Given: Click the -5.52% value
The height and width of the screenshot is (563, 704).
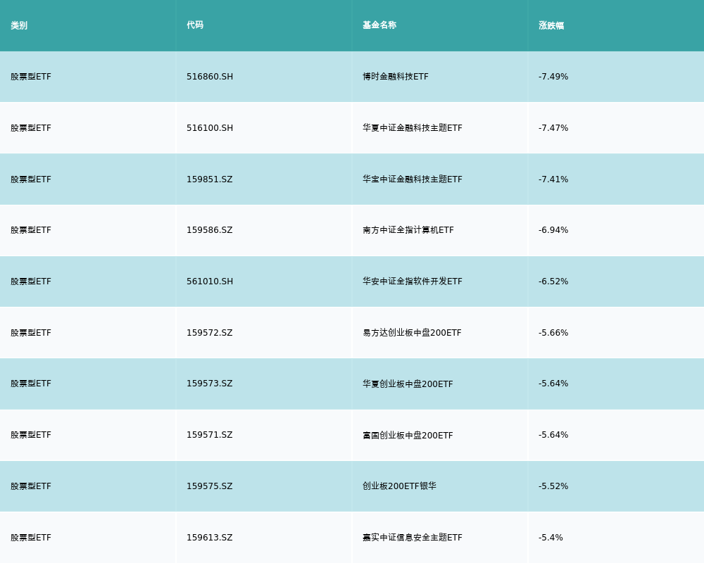Looking at the screenshot, I should 553,486.
